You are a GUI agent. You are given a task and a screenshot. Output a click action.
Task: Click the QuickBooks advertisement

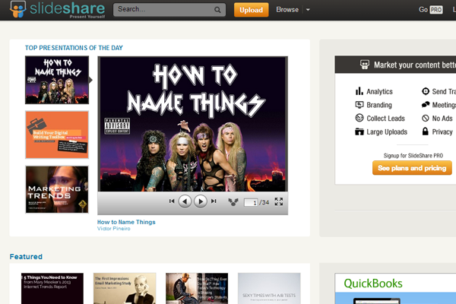point(395,289)
